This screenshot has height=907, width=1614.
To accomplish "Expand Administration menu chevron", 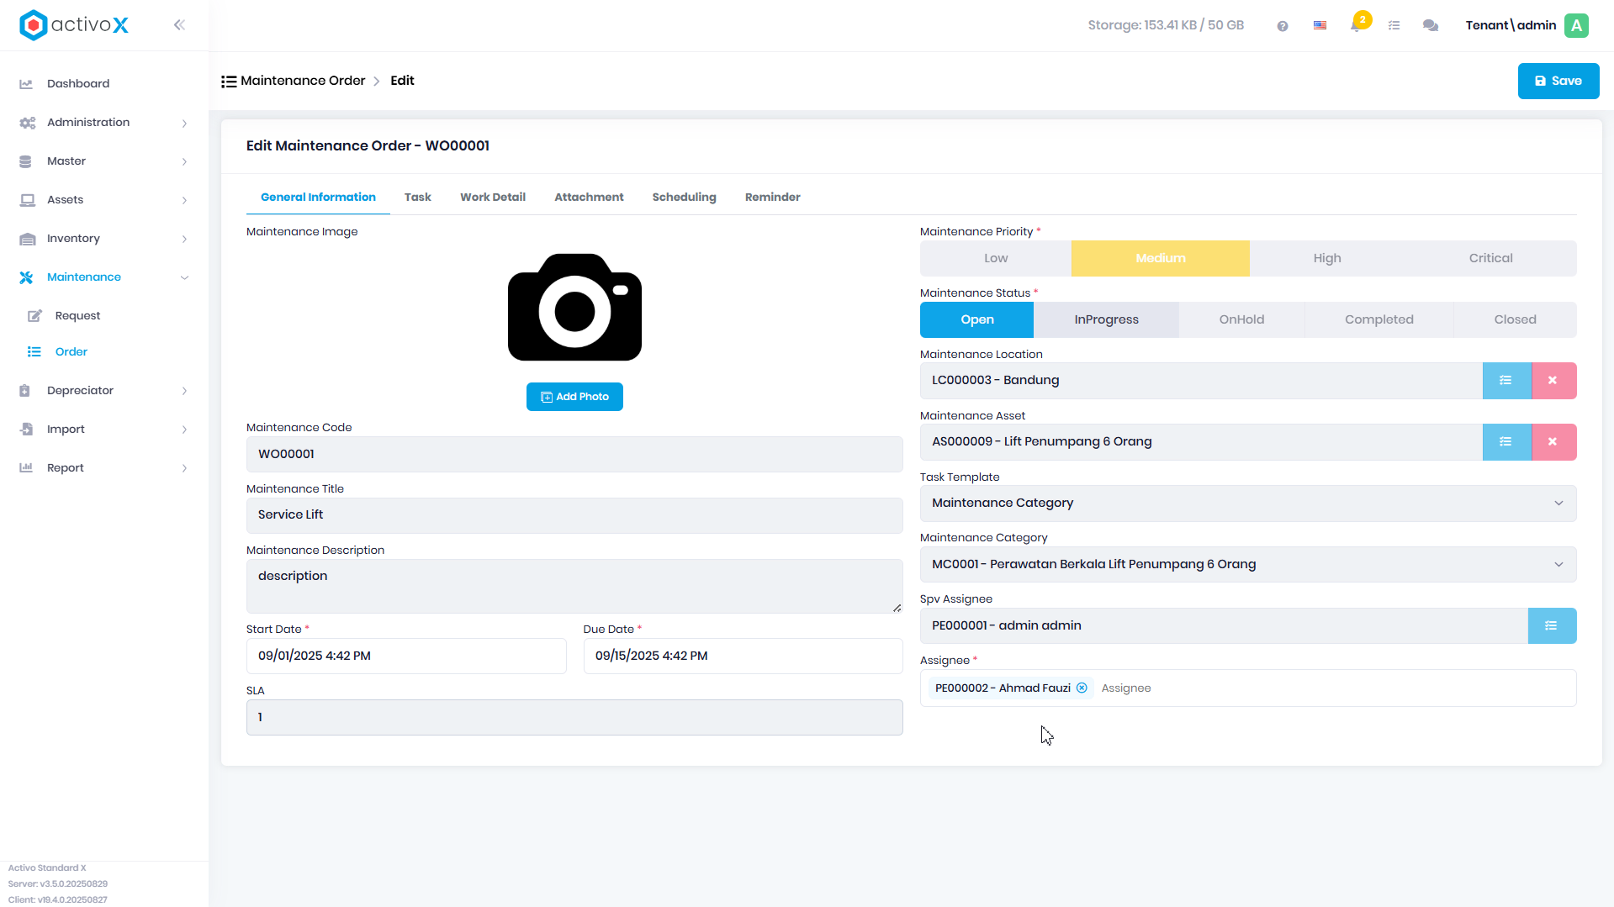I will (x=184, y=124).
